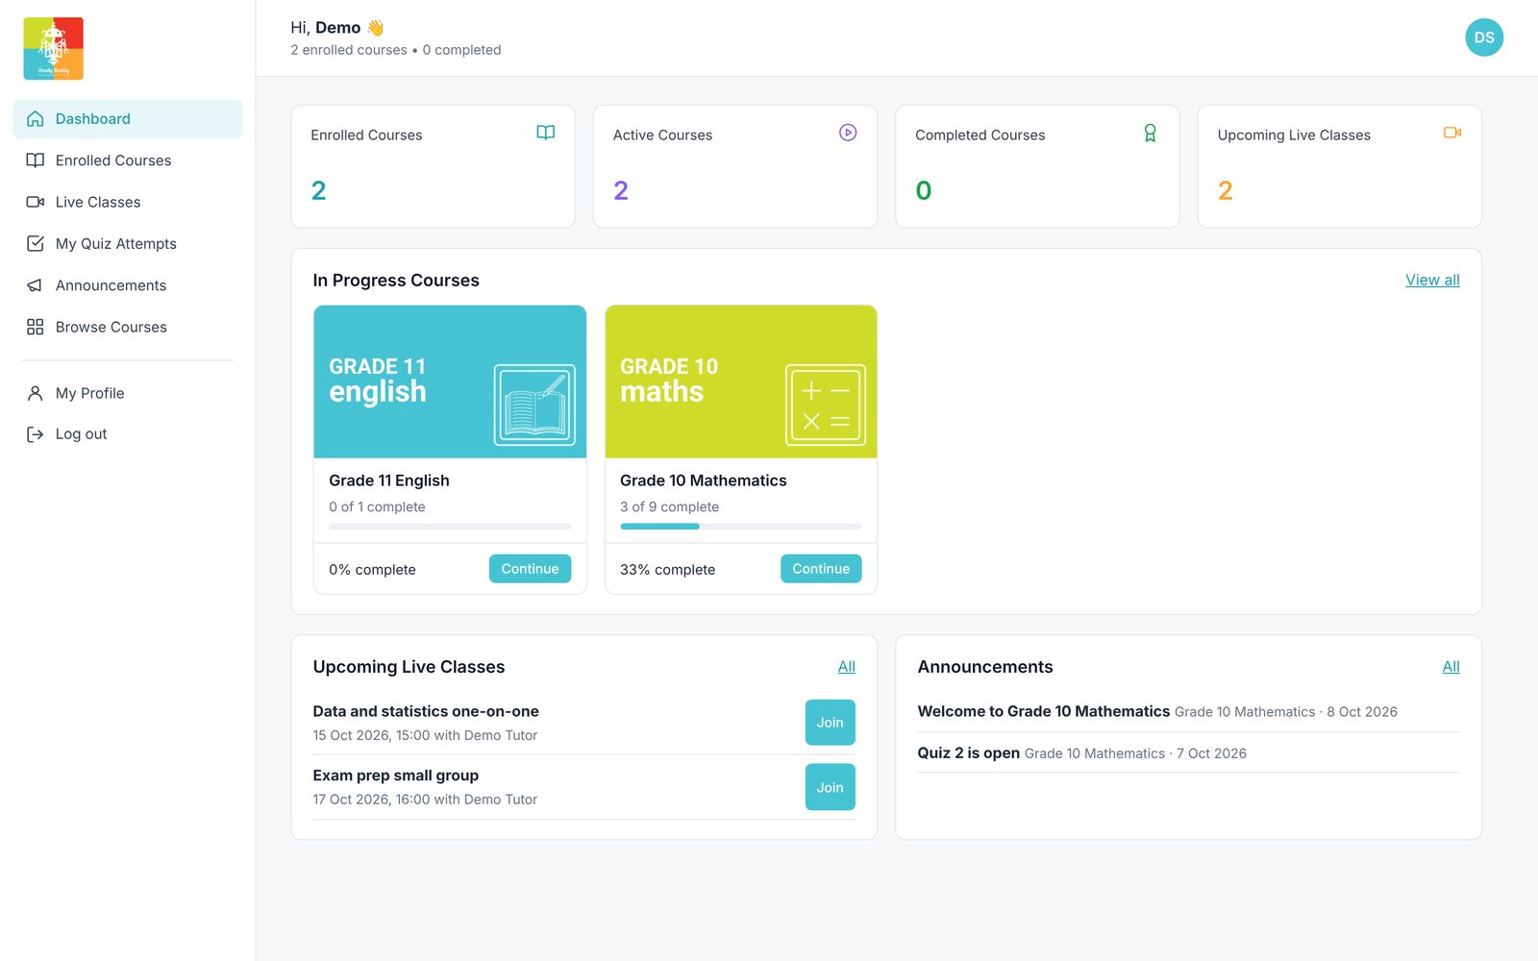Open Dashboard in the sidebar
Screen dimensions: 1538x961
coord(128,119)
